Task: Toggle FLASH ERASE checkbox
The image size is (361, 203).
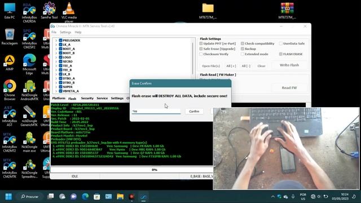Action: (281, 54)
